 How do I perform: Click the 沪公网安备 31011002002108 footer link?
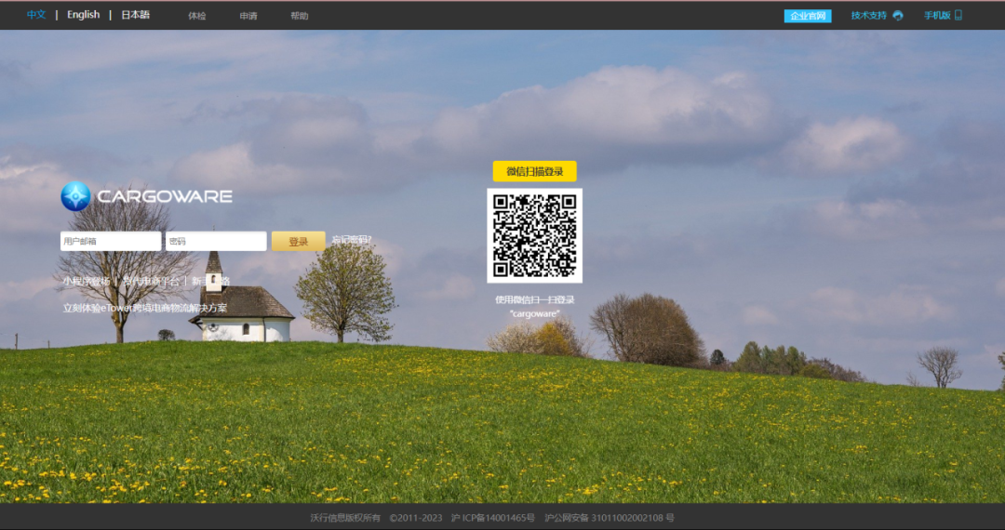pyautogui.click(x=609, y=518)
